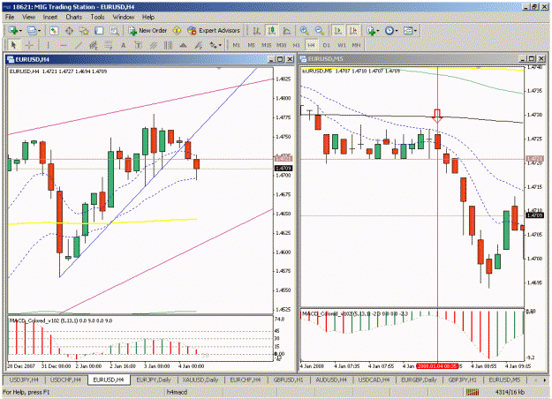Image resolution: width=552 pixels, height=399 pixels.
Task: Select the triangle shape drawing tool
Action: (x=183, y=45)
